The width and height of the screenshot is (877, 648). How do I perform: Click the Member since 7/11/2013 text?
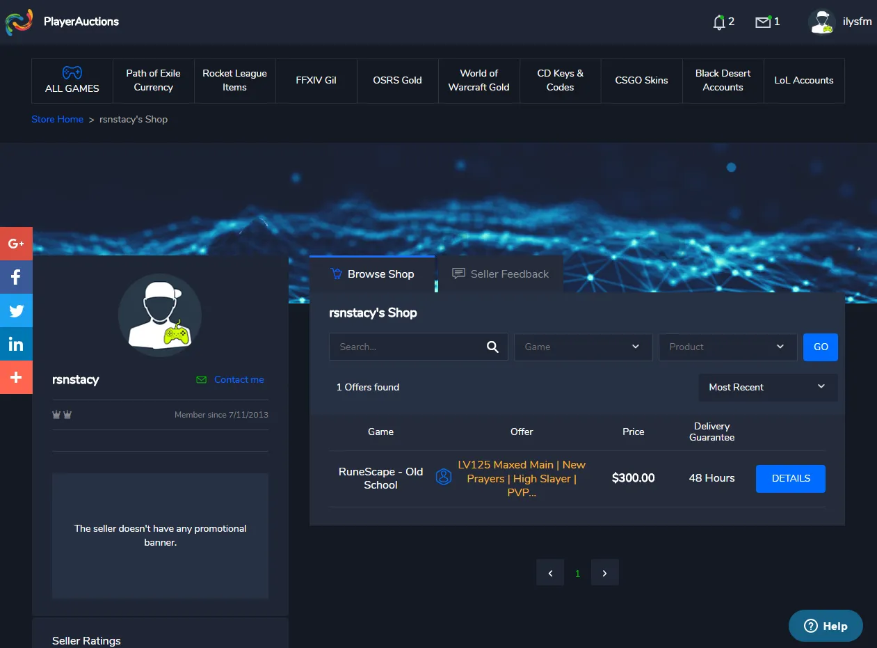pos(221,415)
